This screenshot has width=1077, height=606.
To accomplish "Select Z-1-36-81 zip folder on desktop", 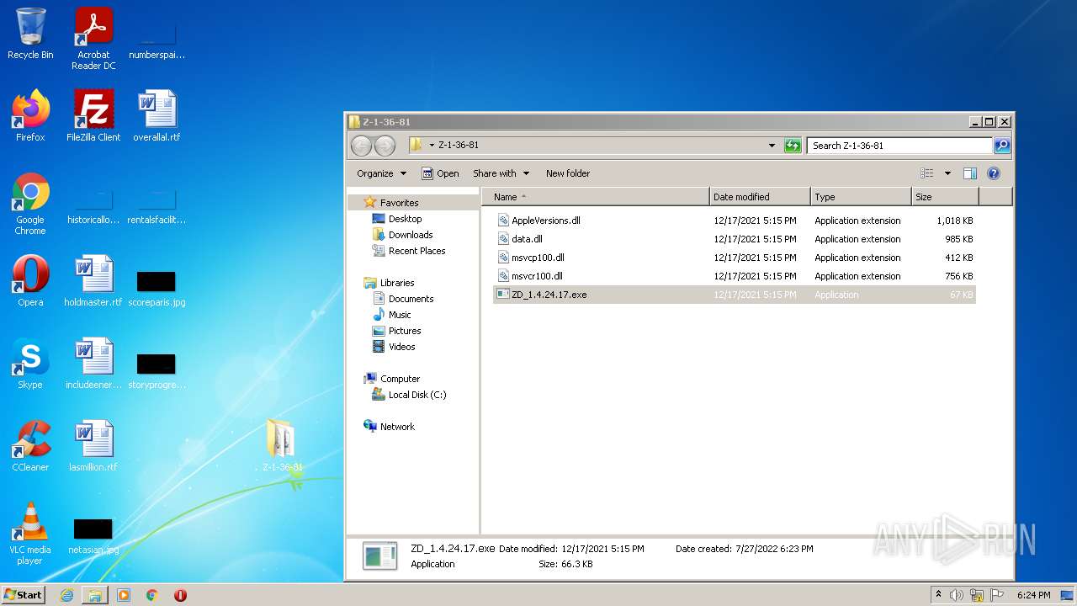I will click(282, 445).
